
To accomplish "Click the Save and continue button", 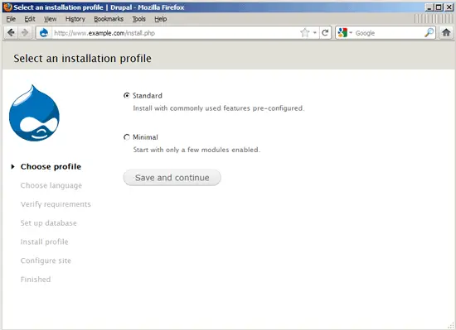I will [172, 178].
